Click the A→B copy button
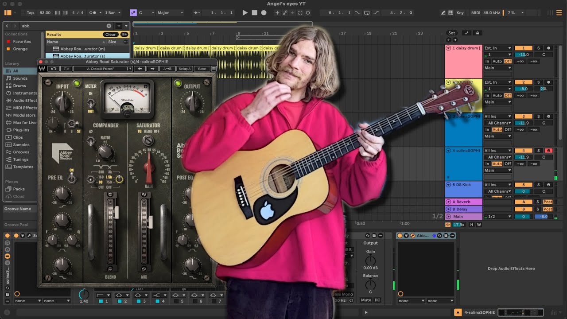The height and width of the screenshot is (319, 567). click(167, 69)
